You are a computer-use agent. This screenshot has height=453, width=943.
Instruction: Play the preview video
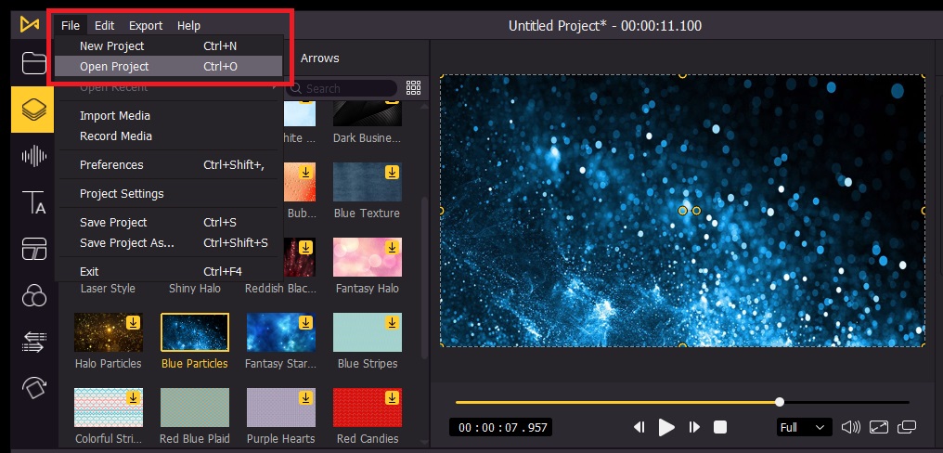click(666, 427)
